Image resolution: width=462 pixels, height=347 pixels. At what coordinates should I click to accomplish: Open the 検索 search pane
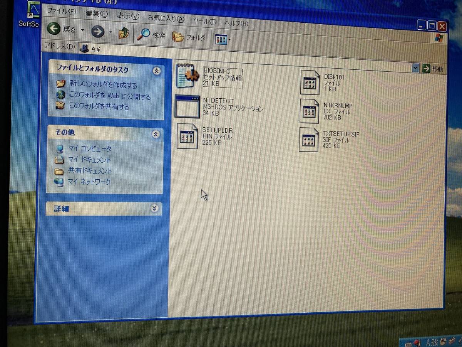tap(151, 35)
